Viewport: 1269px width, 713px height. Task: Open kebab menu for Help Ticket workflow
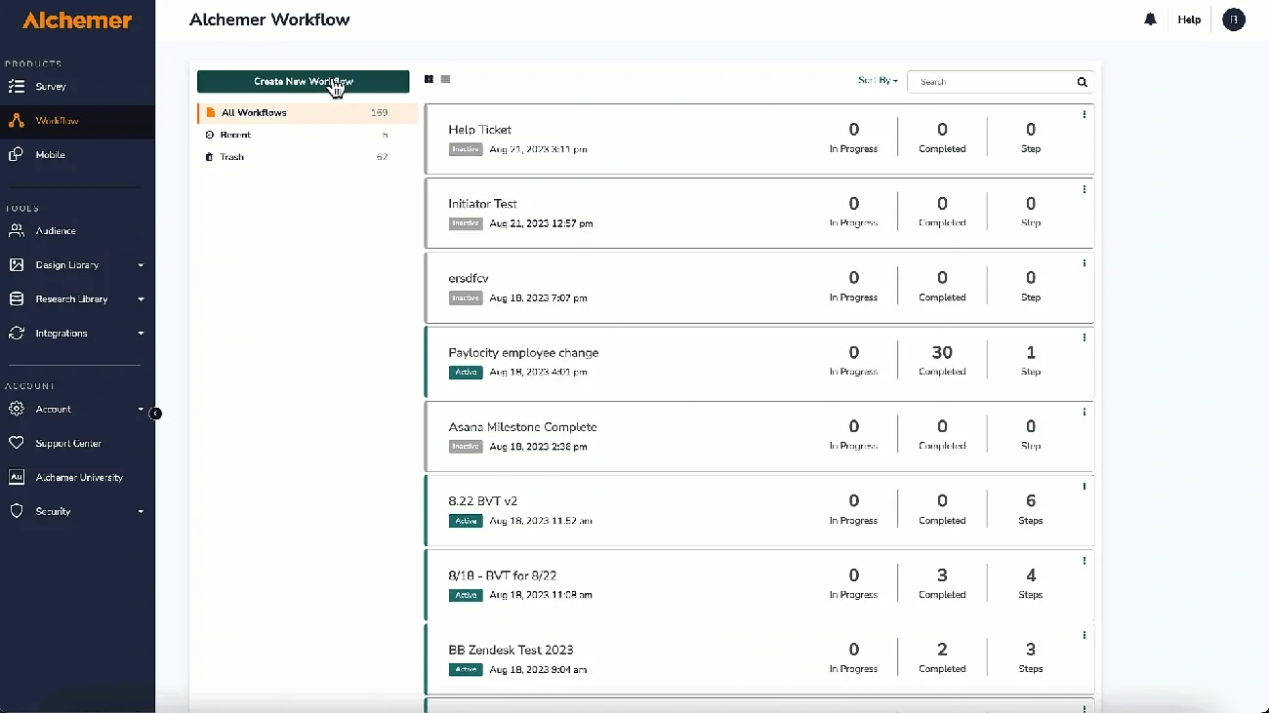point(1085,115)
